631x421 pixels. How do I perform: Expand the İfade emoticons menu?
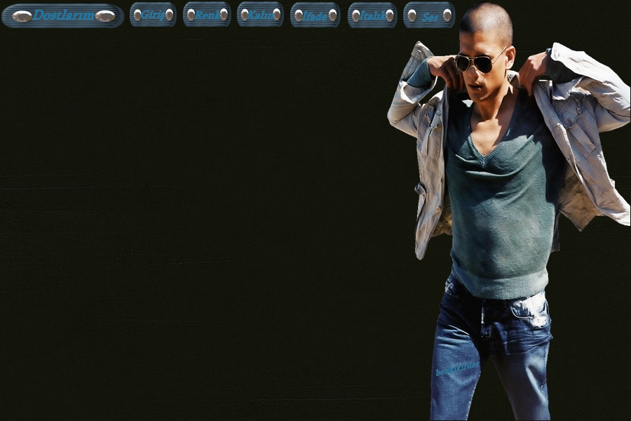coord(315,15)
